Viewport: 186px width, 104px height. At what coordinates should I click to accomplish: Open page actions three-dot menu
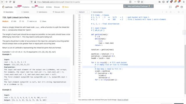pos(135,2)
